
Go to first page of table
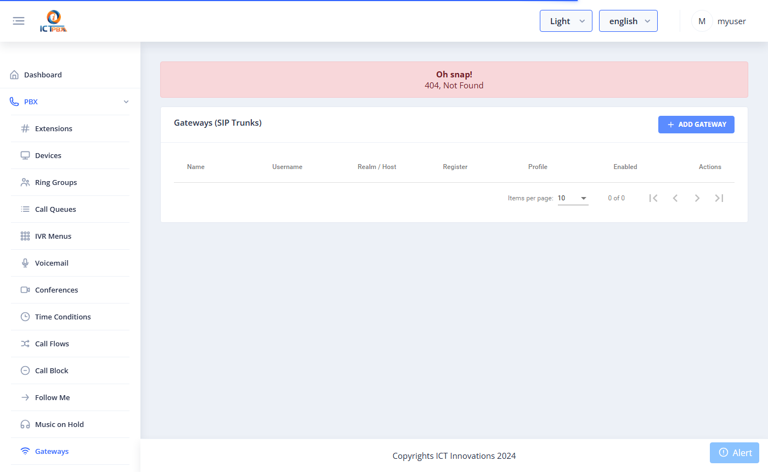653,198
